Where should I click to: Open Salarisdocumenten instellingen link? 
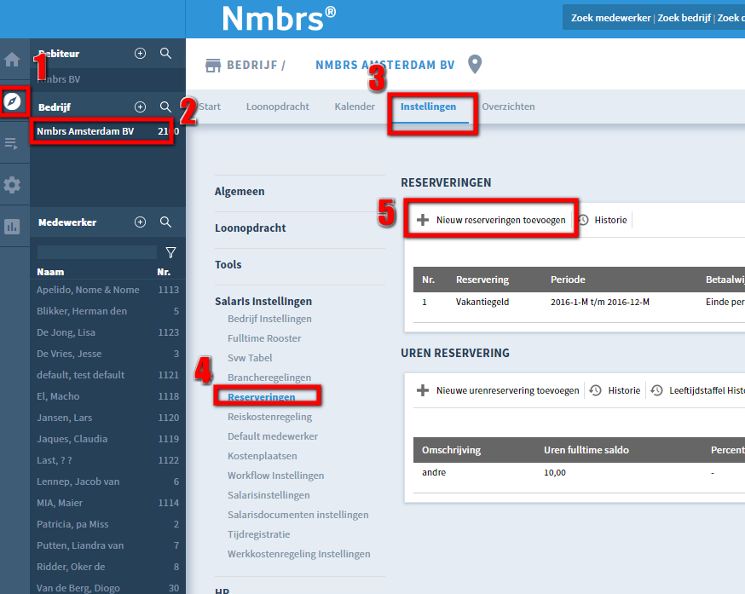[x=297, y=515]
